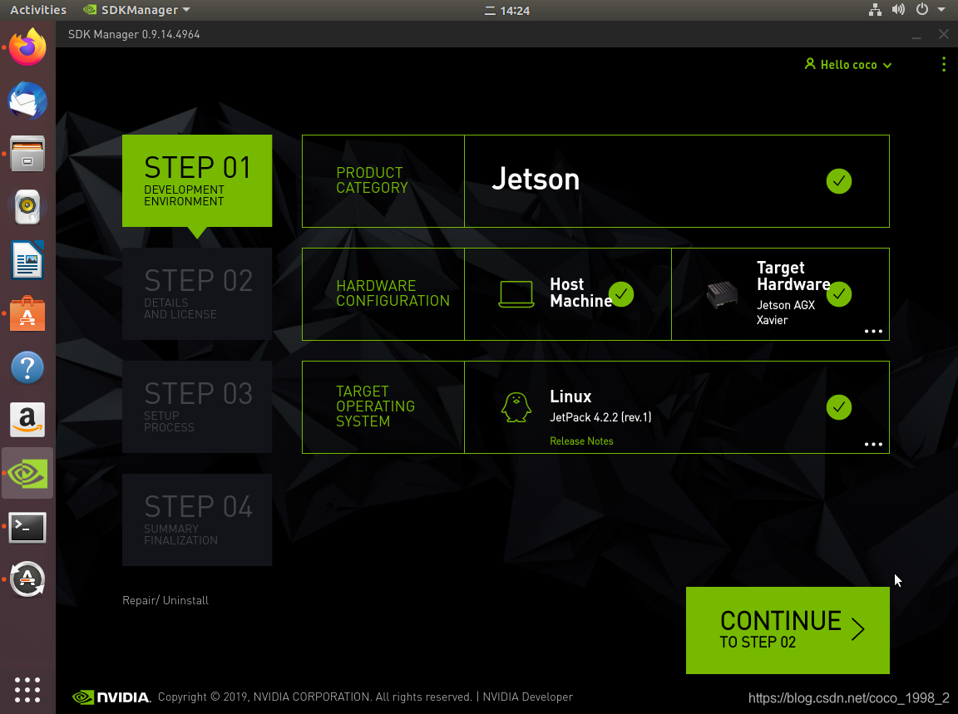The height and width of the screenshot is (714, 958).
Task: Select the NVIDIA SDK Manager dock icon
Action: tap(27, 473)
